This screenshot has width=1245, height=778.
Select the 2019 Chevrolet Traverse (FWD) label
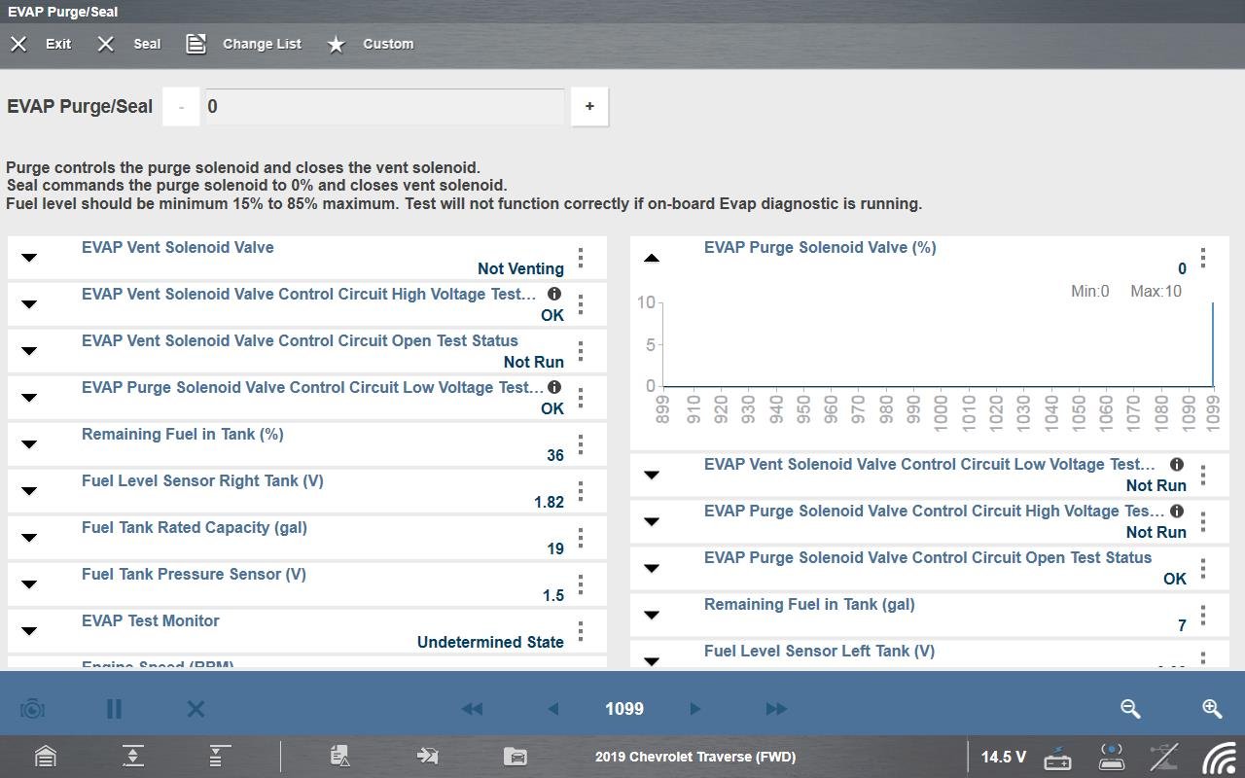[695, 757]
